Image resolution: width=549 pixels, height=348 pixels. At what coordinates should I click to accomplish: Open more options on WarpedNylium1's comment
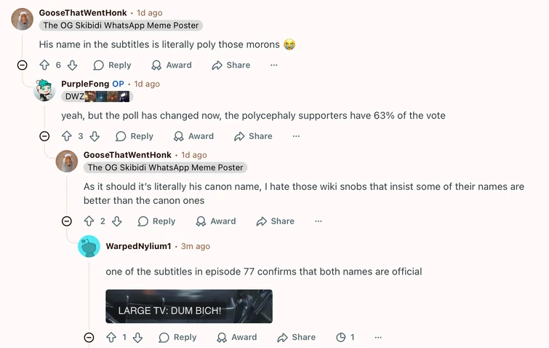click(378, 338)
